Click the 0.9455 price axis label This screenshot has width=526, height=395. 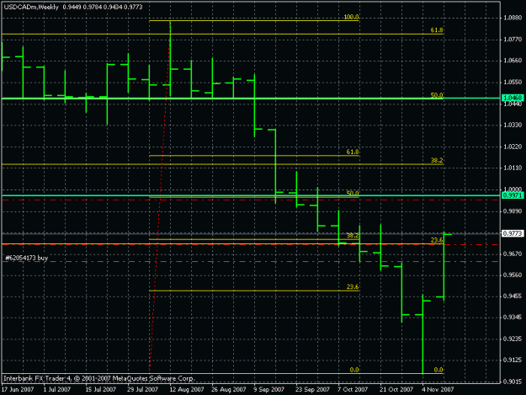point(513,296)
